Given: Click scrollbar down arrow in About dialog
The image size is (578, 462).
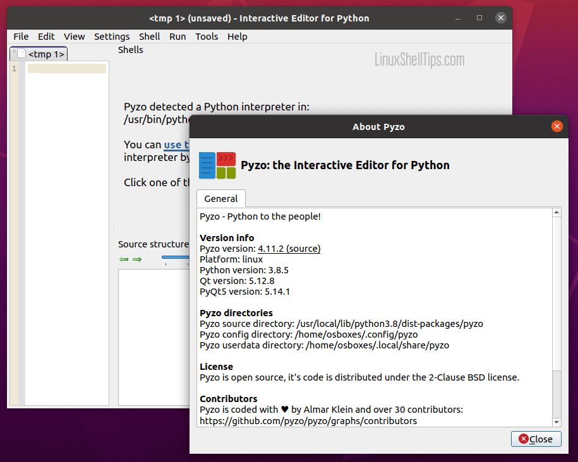Looking at the screenshot, I should coord(557,422).
